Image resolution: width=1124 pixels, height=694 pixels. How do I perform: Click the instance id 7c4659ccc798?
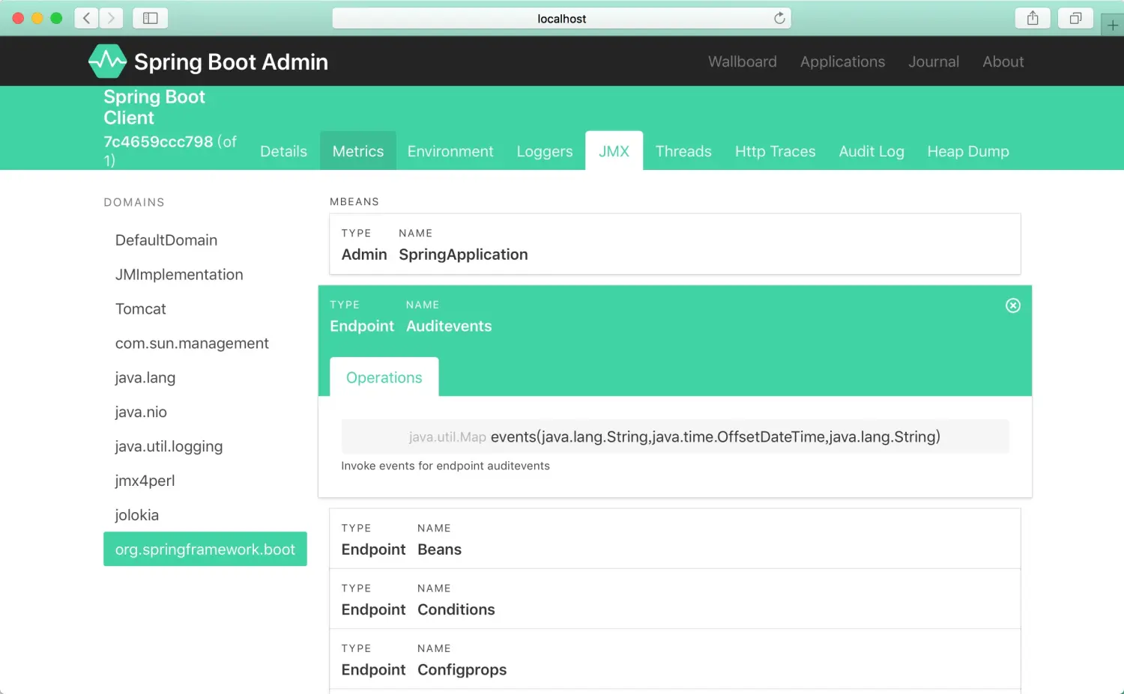point(158,141)
